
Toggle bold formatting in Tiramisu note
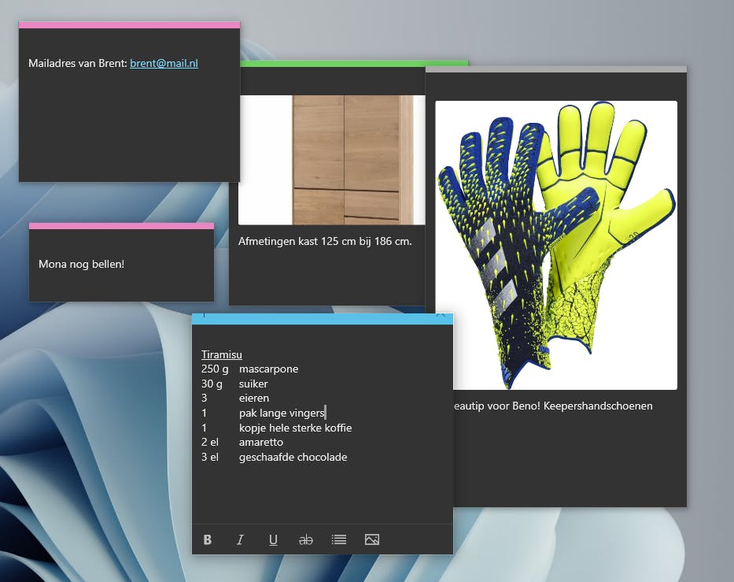click(208, 539)
